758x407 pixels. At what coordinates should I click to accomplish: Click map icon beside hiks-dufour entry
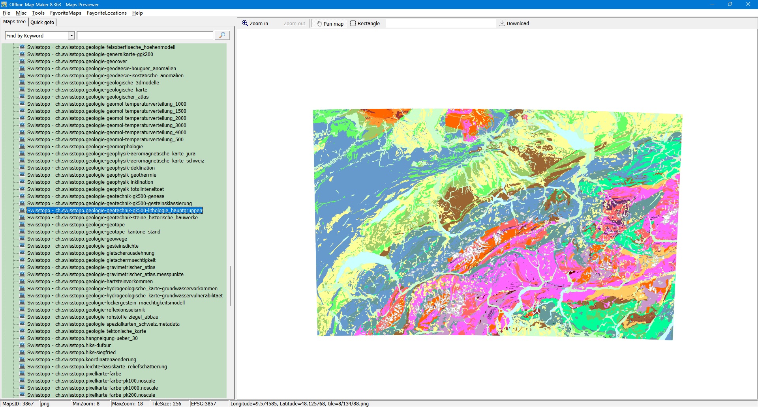[x=22, y=345]
